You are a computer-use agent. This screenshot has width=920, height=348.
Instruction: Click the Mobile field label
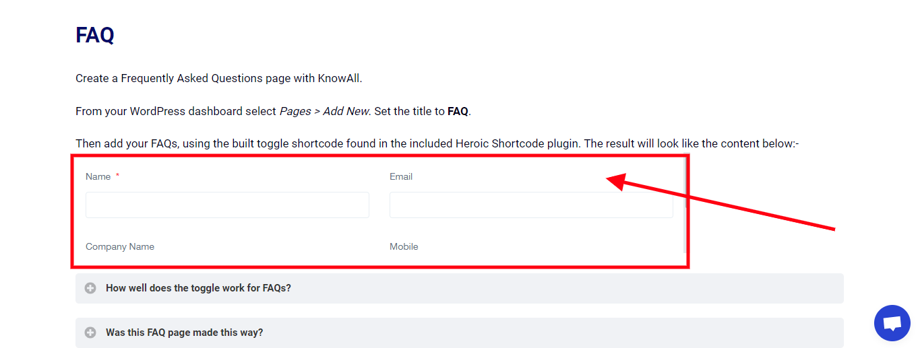pos(404,246)
